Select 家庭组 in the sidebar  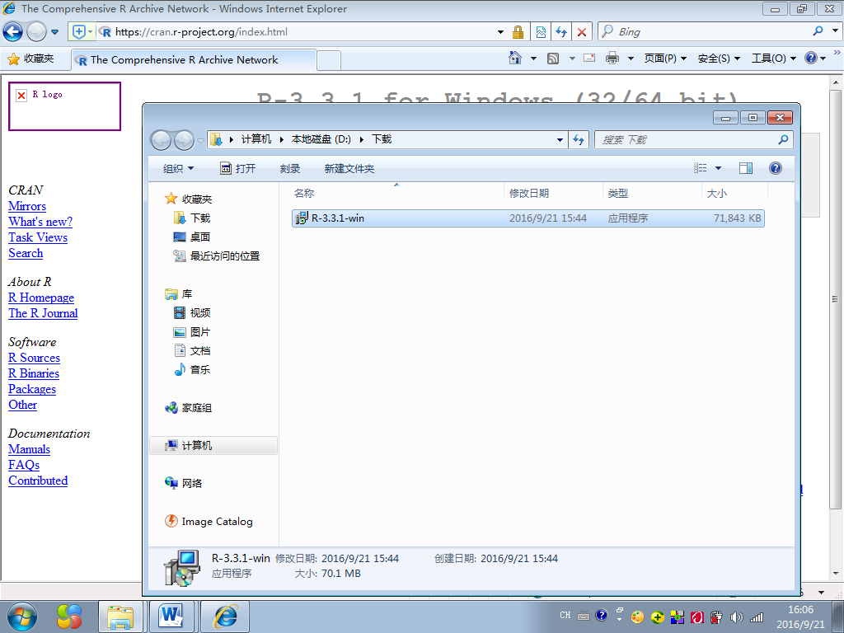point(189,408)
